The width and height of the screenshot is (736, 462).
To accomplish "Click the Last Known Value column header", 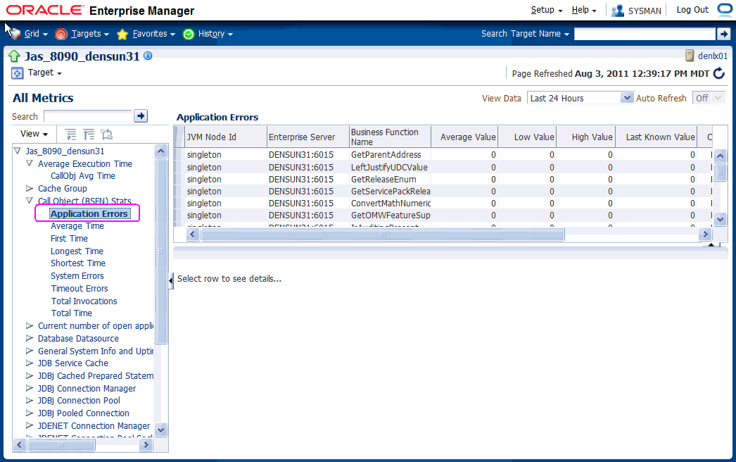I will click(656, 137).
